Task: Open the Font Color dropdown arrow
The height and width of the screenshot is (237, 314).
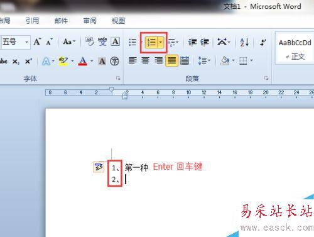Action: point(92,61)
